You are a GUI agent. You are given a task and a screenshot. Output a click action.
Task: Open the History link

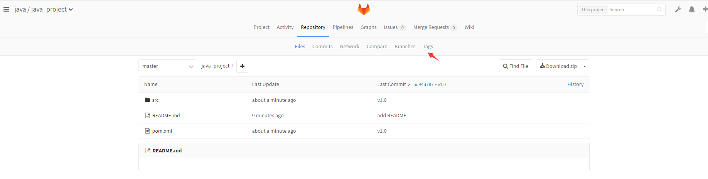tap(575, 84)
